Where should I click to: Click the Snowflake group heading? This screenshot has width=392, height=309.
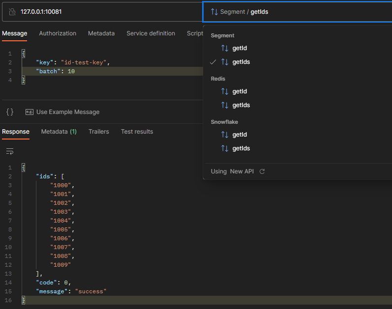coord(224,122)
